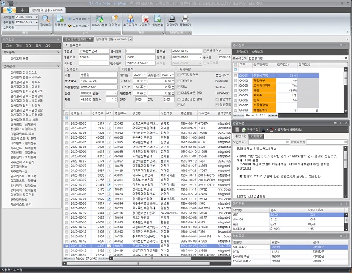Click the 자동소견 icon in 종합소견 toolbar
The image size is (352, 273).
[244, 129]
